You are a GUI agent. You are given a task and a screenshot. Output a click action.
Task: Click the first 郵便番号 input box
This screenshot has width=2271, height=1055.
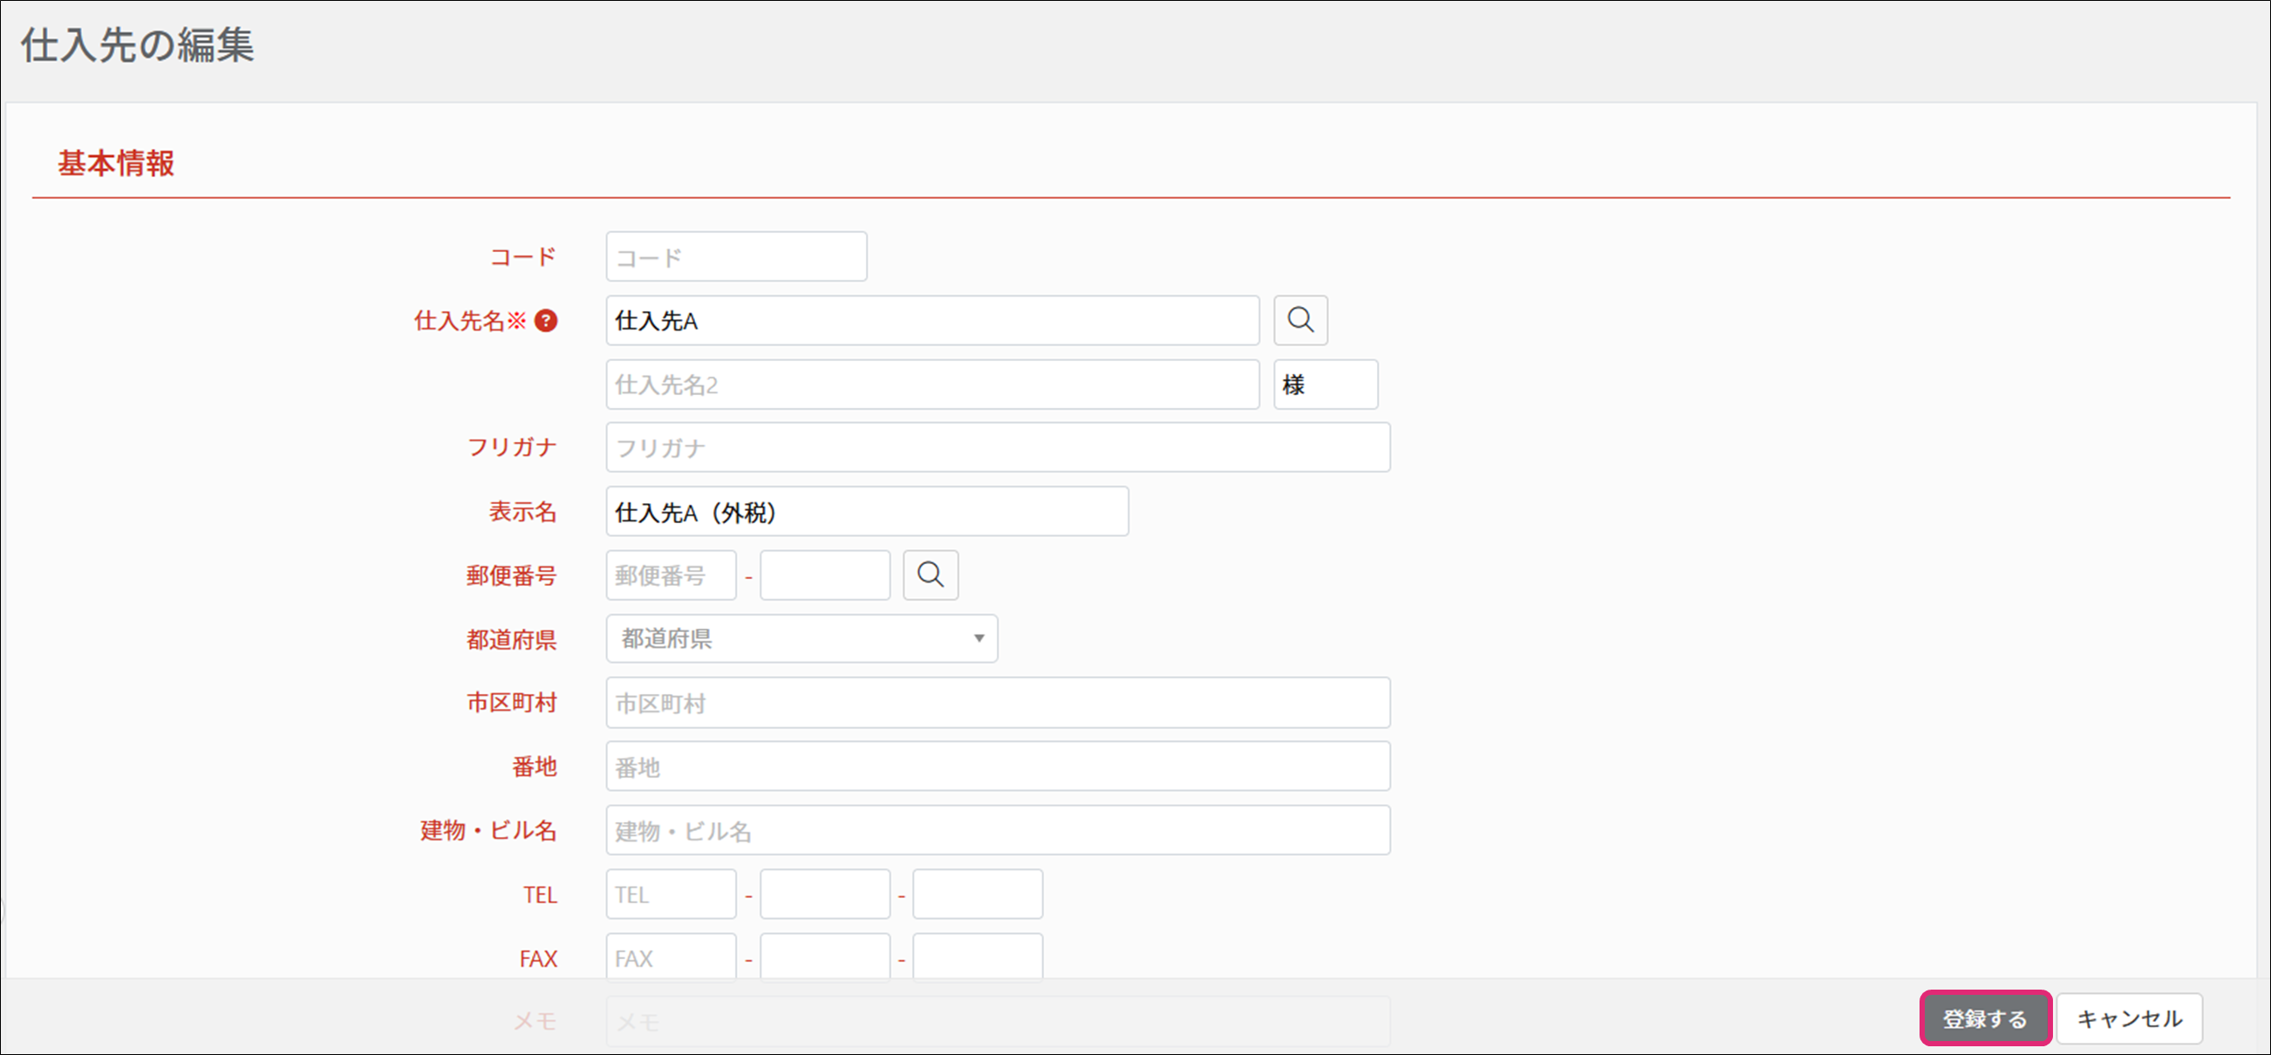tap(670, 575)
